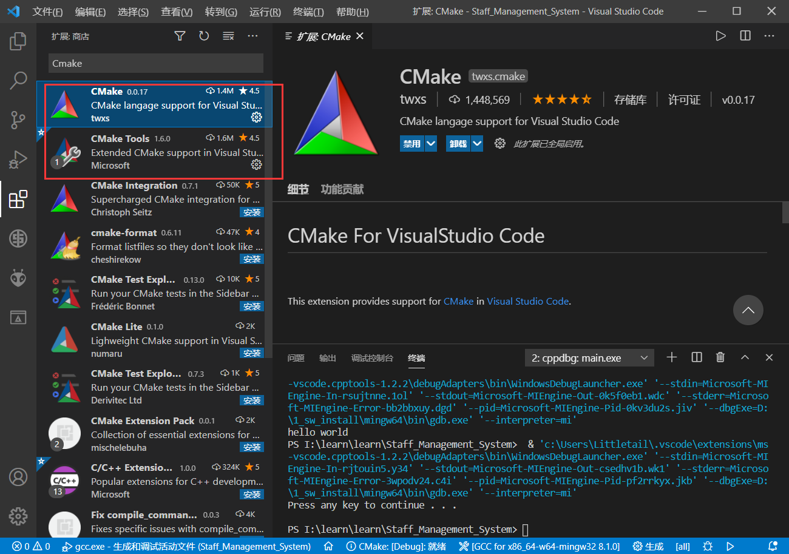The height and width of the screenshot is (554, 789).
Task: Open extension gear next to uninstall button
Action: (x=500, y=144)
